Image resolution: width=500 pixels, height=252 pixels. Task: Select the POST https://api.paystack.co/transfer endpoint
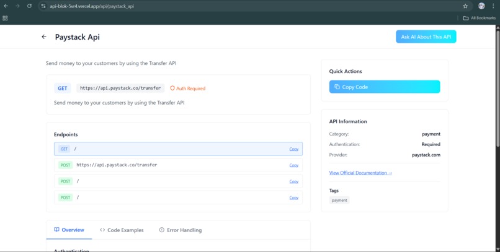coord(178,165)
